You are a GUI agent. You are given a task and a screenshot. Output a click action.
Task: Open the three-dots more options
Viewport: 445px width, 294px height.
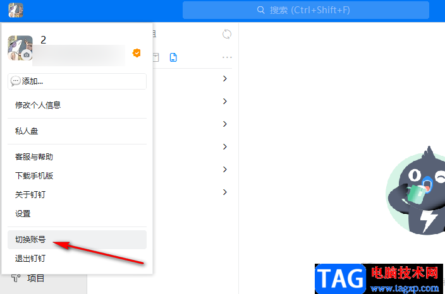(227, 57)
